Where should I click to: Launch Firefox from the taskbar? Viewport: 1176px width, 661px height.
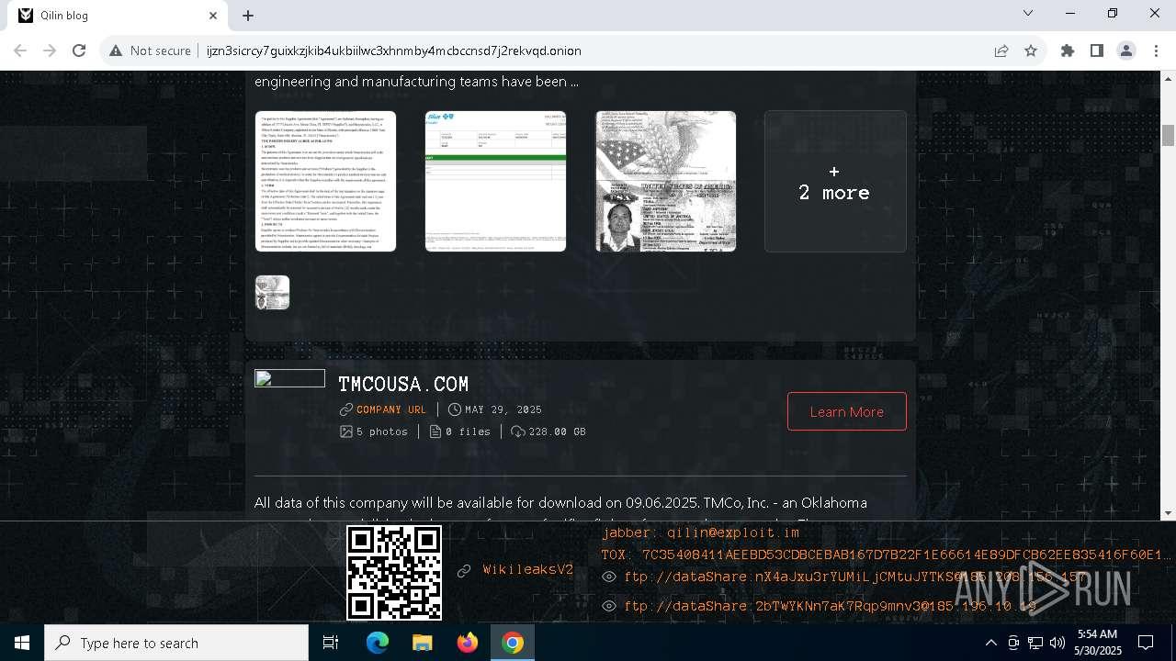click(x=468, y=643)
